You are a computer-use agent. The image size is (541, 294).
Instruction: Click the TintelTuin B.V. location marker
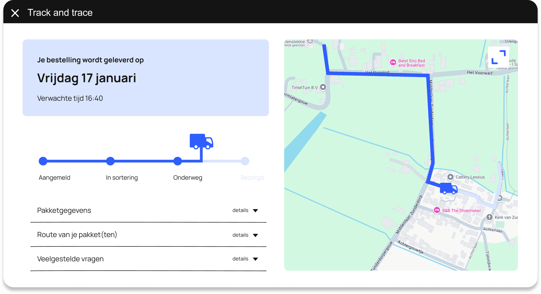coord(323,87)
